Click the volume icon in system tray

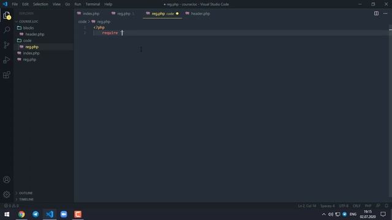[331, 215]
